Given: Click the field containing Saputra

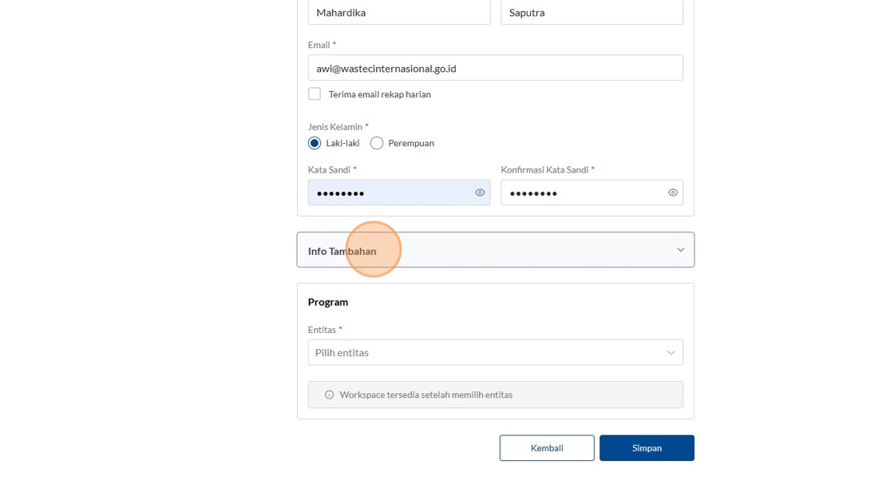Looking at the screenshot, I should [x=591, y=12].
